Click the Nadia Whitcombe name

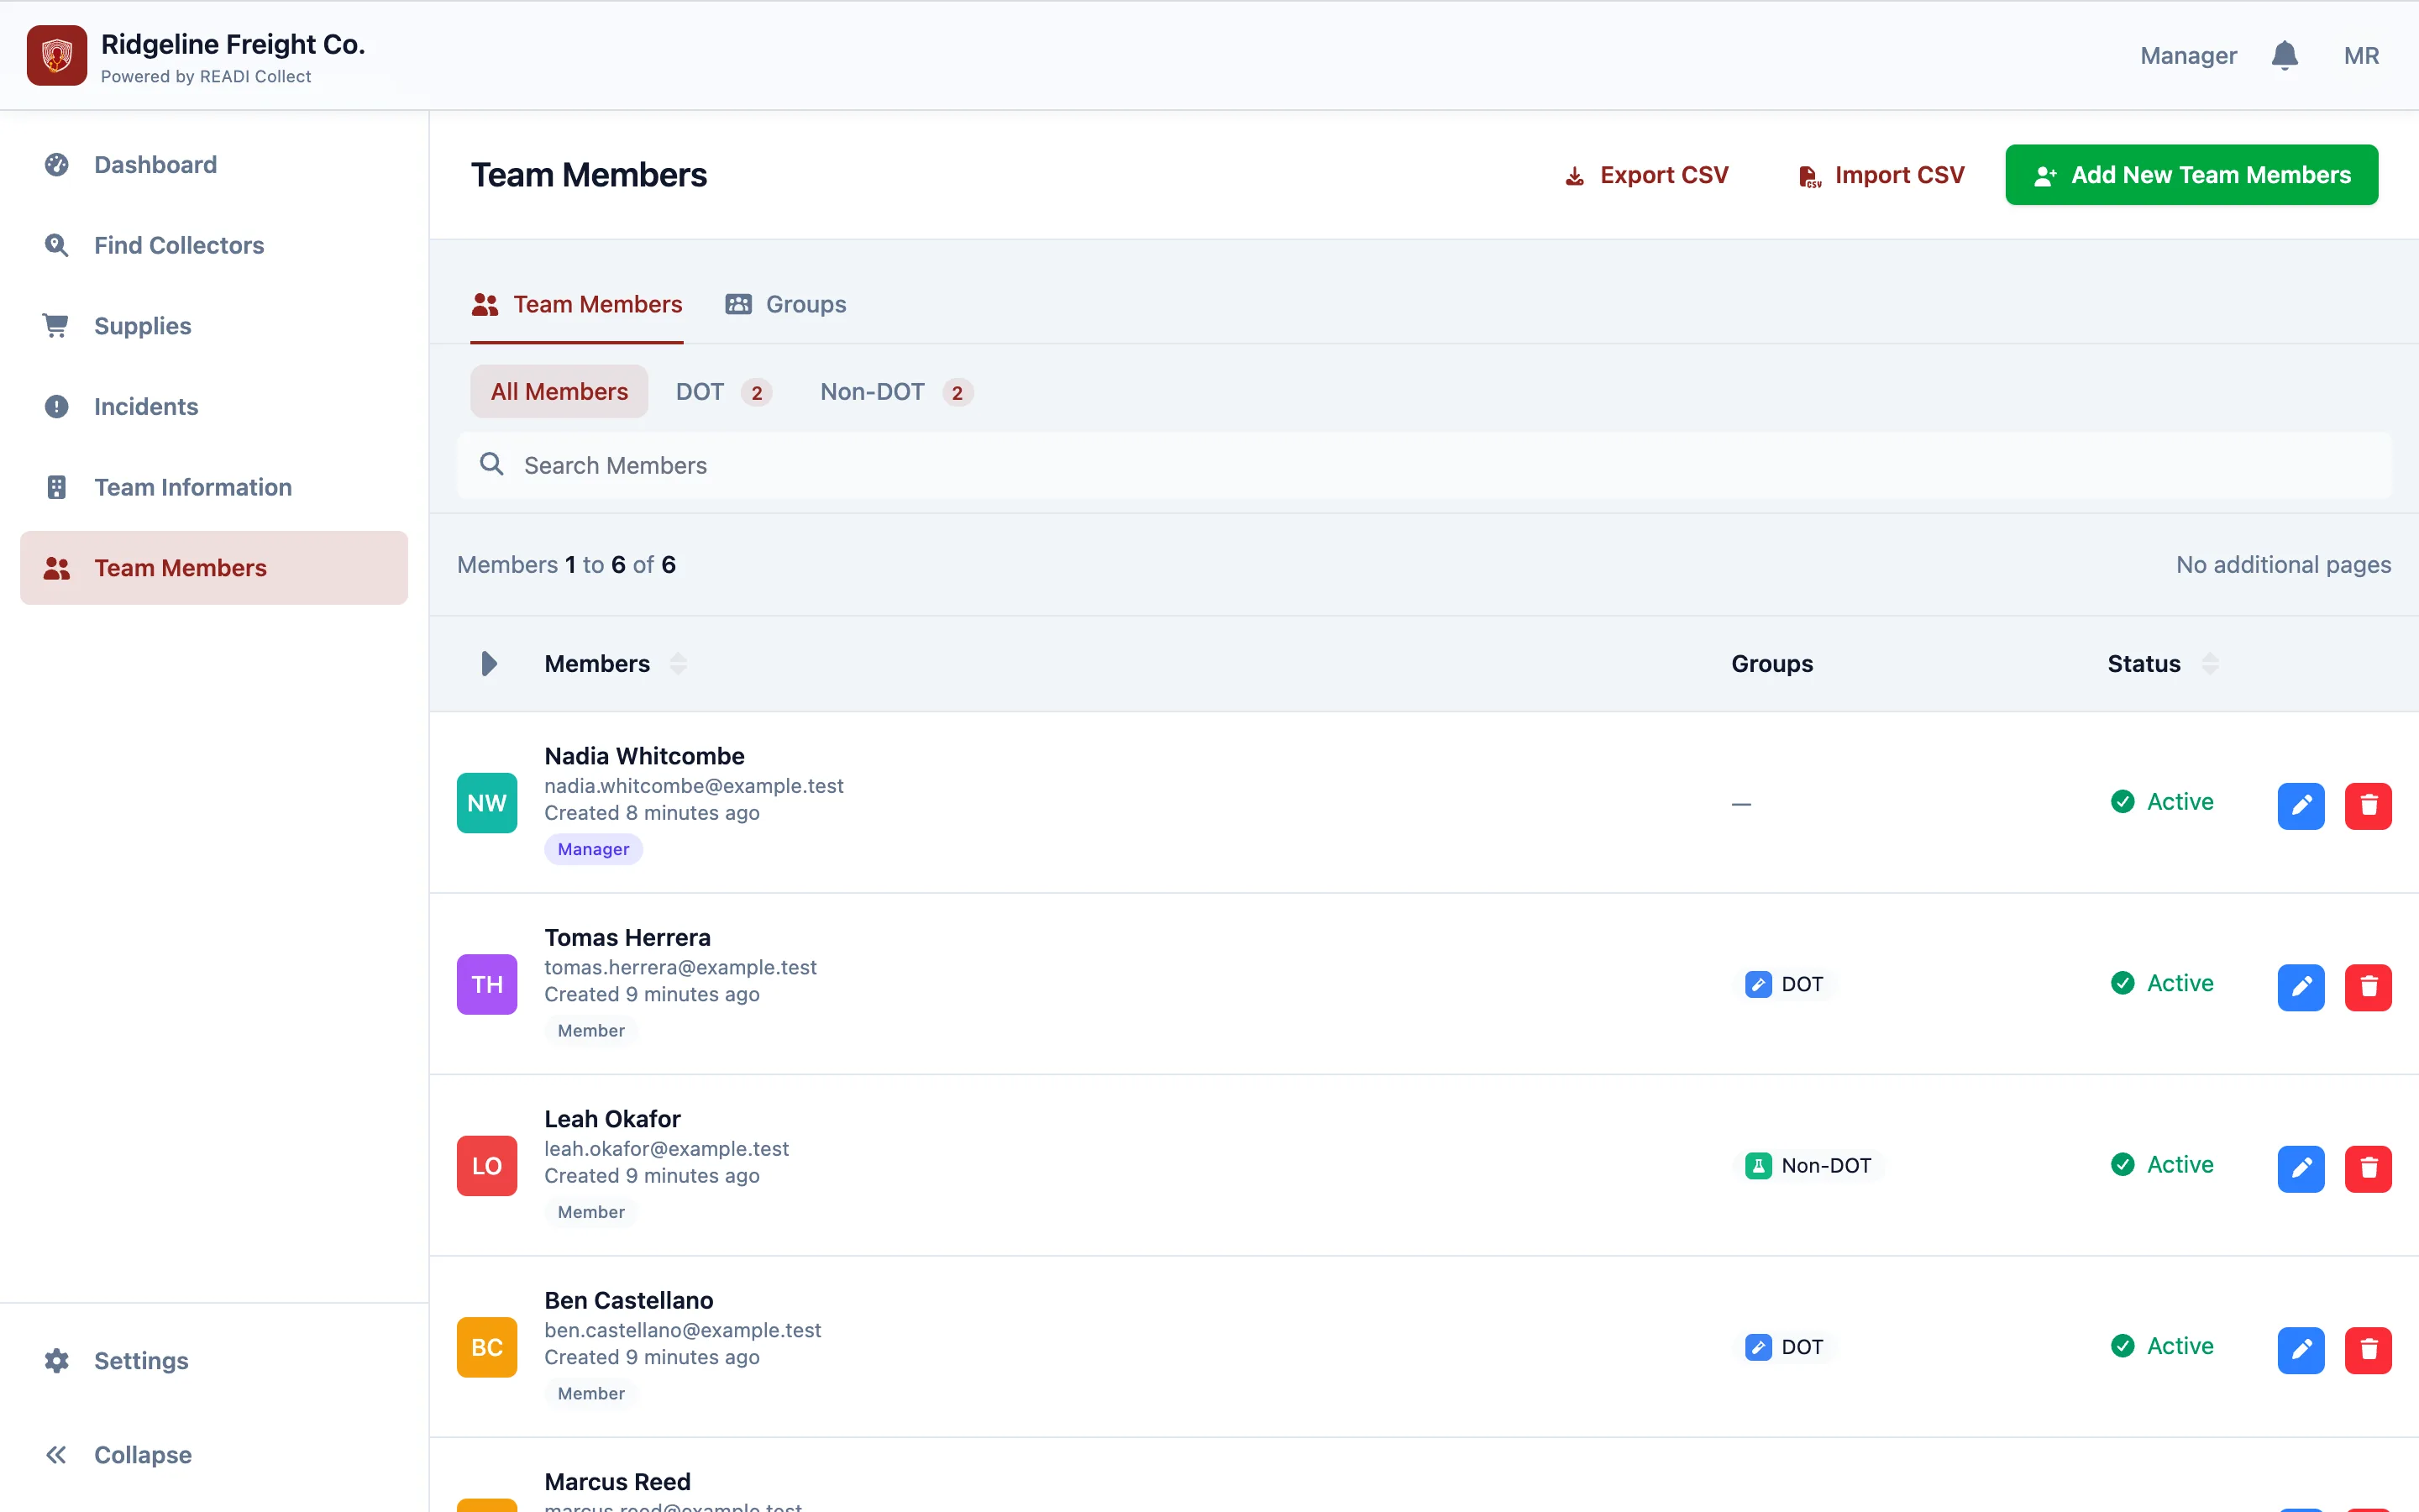pyautogui.click(x=645, y=756)
